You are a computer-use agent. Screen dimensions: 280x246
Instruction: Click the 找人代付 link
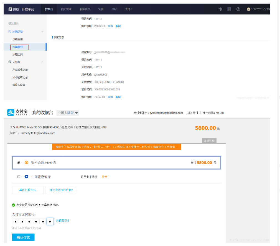point(192,113)
